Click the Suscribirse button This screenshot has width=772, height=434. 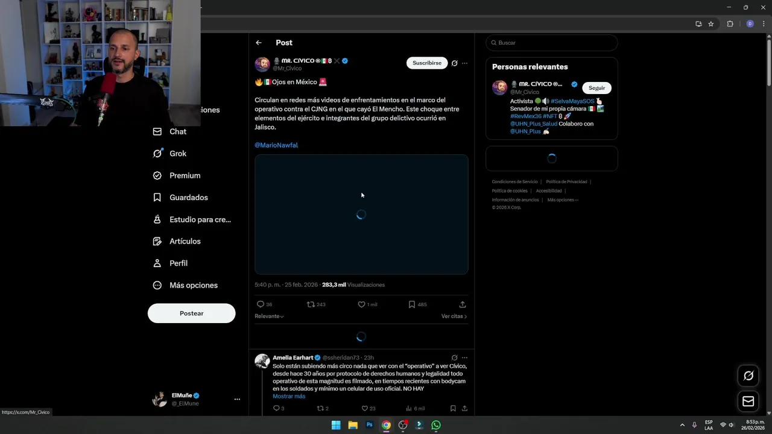pyautogui.click(x=427, y=63)
